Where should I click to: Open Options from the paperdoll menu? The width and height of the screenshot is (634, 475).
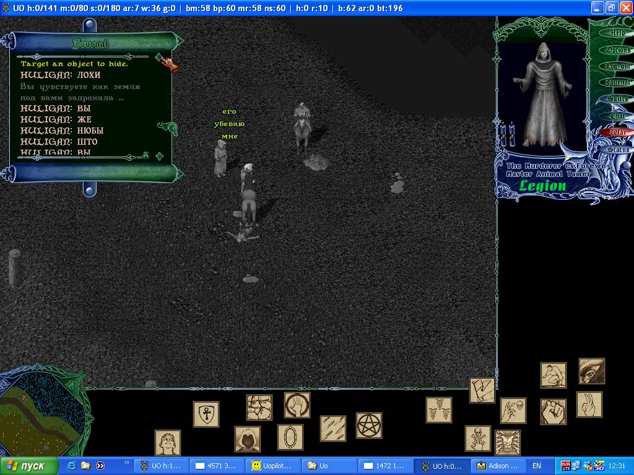coord(617,49)
